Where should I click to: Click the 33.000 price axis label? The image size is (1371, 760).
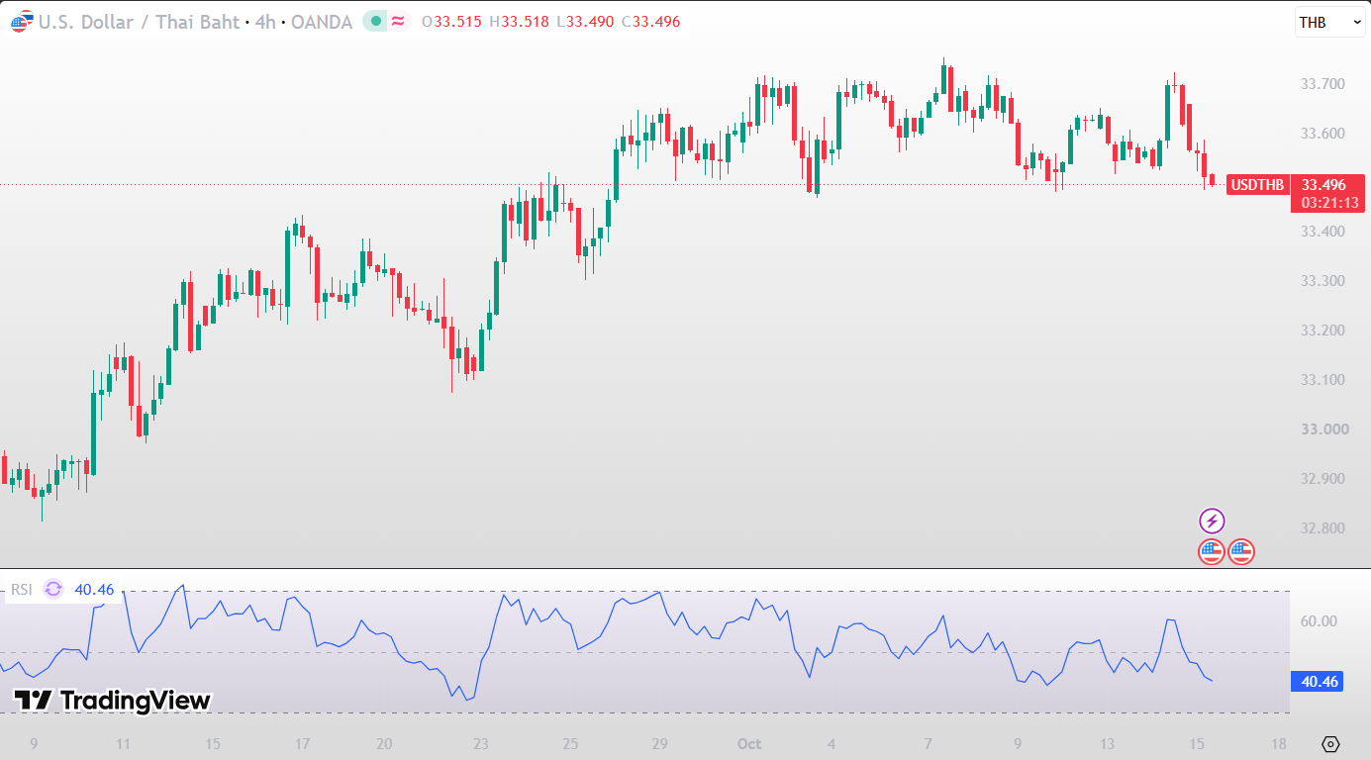[x=1322, y=429]
